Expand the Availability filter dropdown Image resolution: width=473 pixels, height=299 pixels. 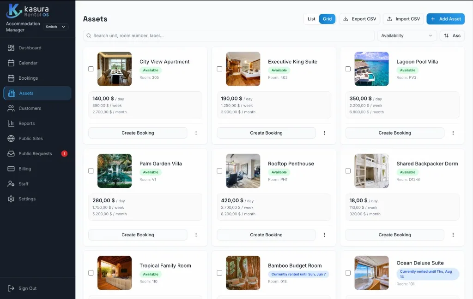pos(406,35)
